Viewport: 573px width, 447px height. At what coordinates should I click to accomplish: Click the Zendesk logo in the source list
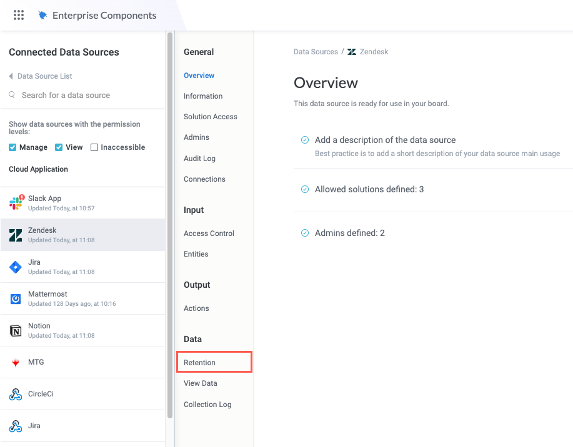point(16,235)
